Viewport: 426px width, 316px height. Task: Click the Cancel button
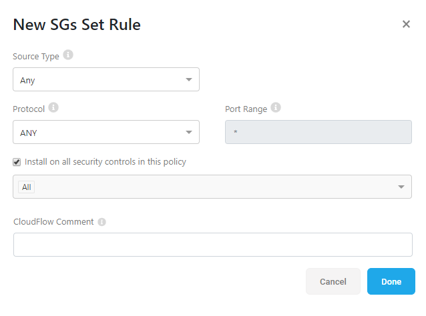(333, 281)
